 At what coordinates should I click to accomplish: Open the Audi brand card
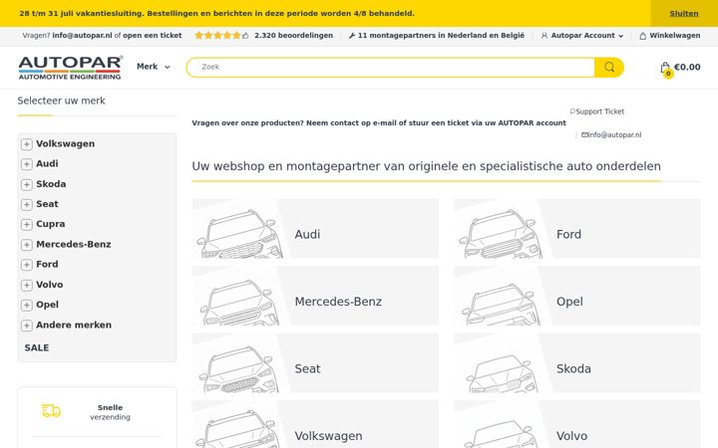315,228
